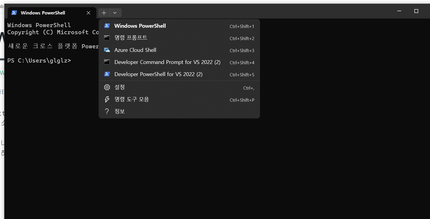This screenshot has height=219, width=430.
Task: Click the PS C:\Users\glglz> prompt line
Action: pos(39,60)
